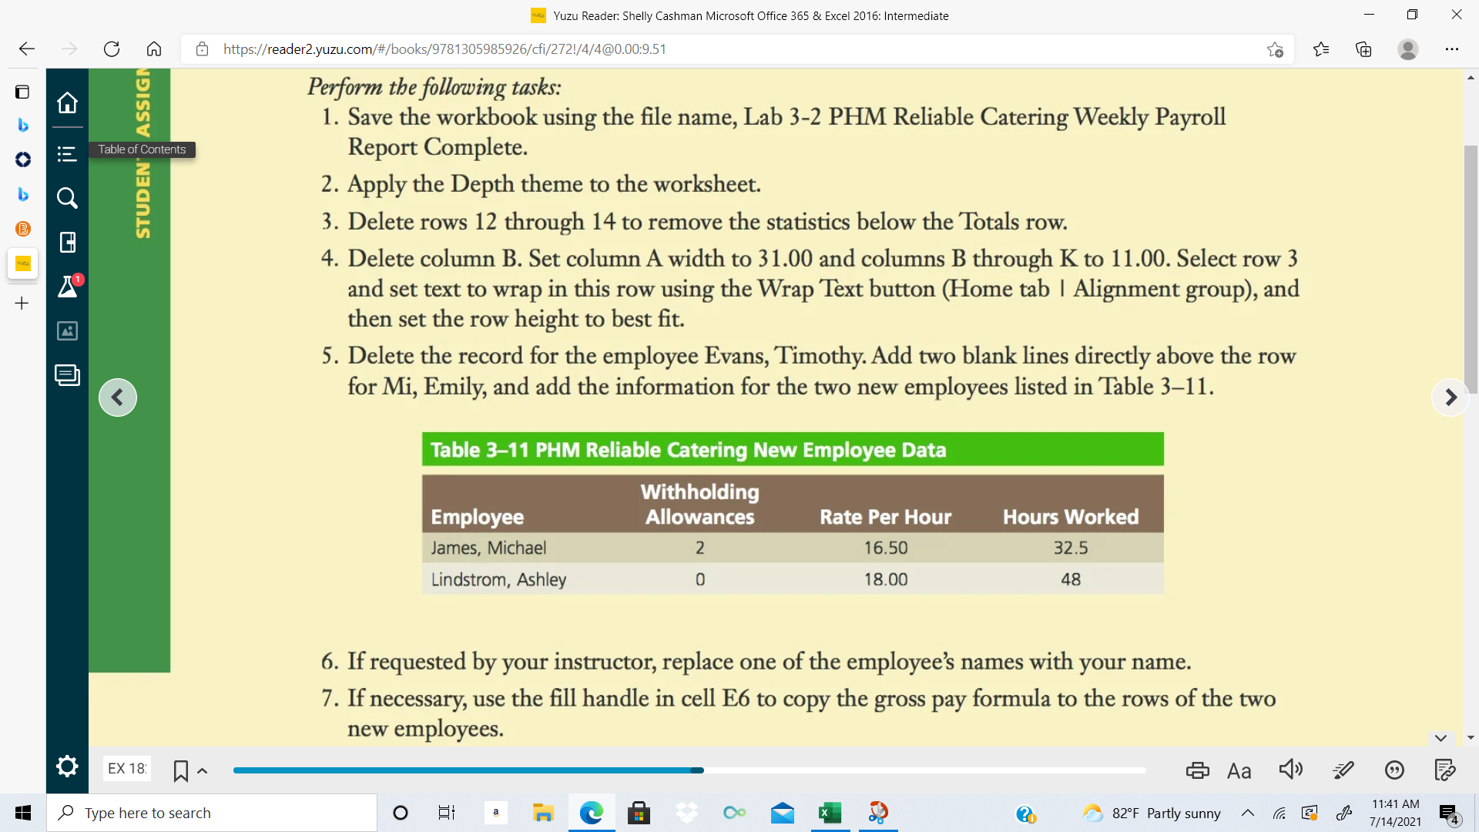Add this page to favorites star
The image size is (1479, 832).
1275,49
